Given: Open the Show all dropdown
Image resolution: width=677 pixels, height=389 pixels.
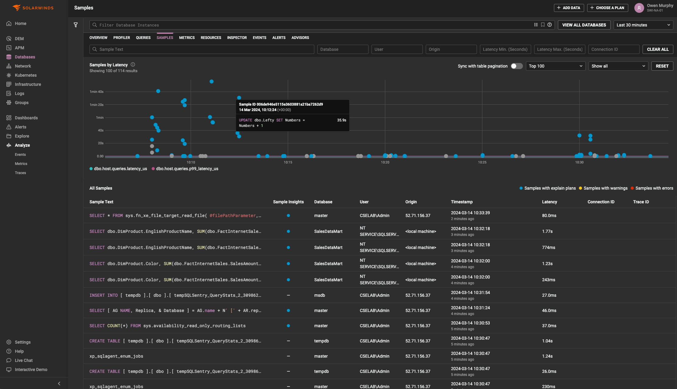Looking at the screenshot, I should [618, 66].
